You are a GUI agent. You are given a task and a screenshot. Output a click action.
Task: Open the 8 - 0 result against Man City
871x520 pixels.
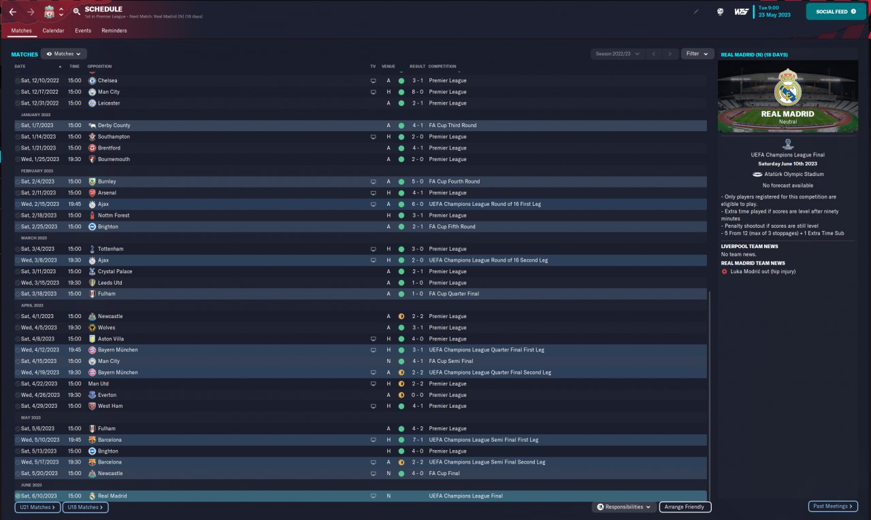click(x=418, y=92)
